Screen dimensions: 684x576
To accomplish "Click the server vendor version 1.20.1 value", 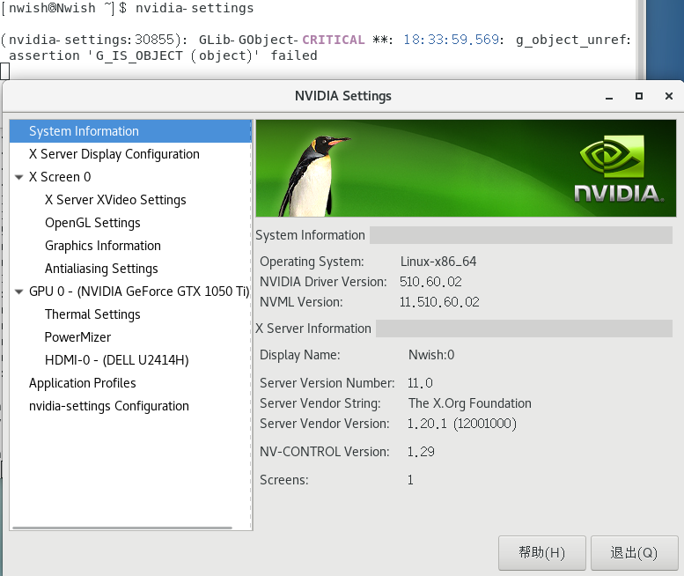I will (462, 424).
